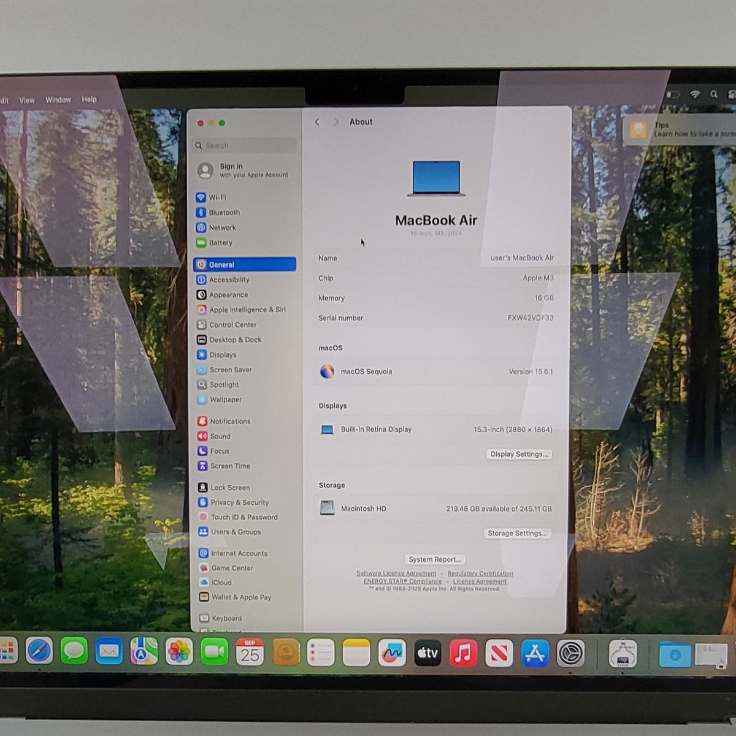Launch Messages from the Dock
This screenshot has height=736, width=736.
tap(74, 651)
